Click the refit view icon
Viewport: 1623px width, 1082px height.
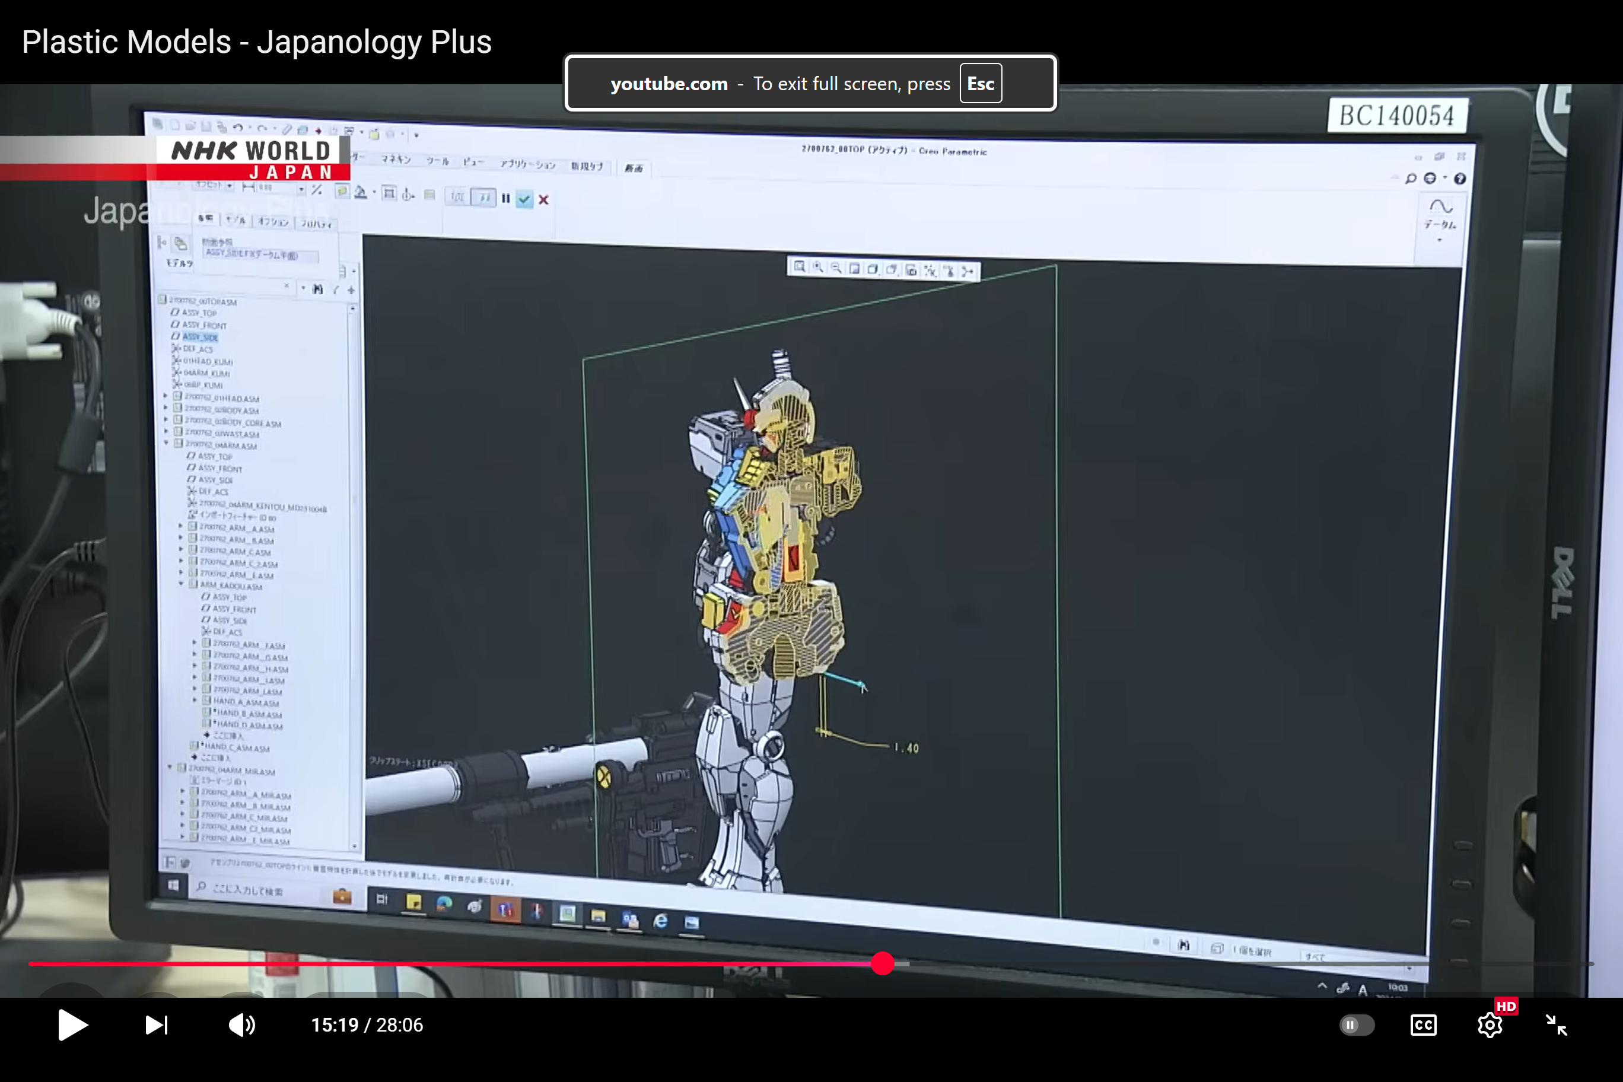click(799, 266)
